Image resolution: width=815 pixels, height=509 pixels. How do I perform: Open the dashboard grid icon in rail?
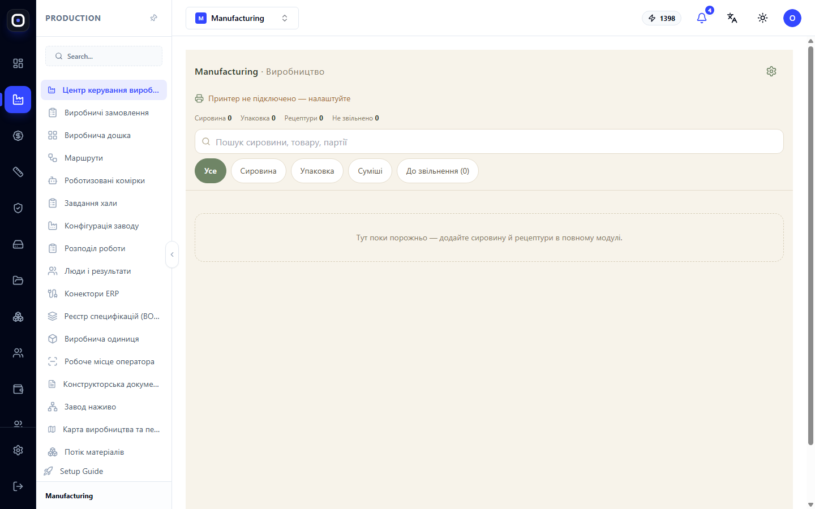tap(18, 63)
